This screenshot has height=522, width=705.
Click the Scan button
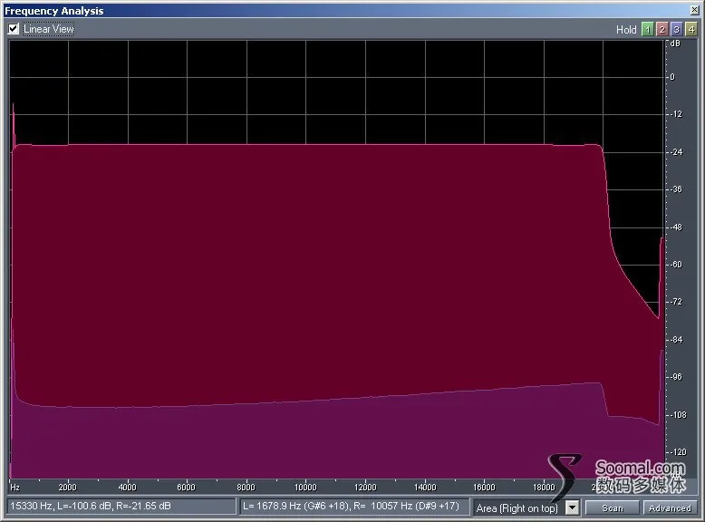(612, 508)
